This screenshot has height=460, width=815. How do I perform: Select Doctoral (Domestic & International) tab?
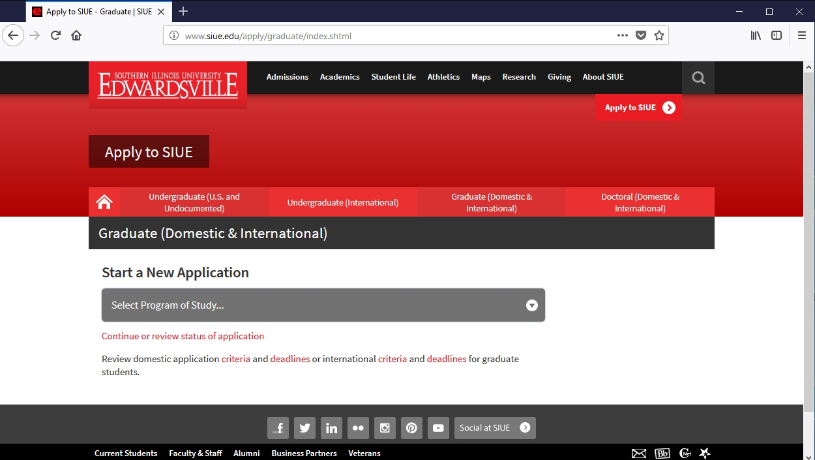tap(640, 202)
